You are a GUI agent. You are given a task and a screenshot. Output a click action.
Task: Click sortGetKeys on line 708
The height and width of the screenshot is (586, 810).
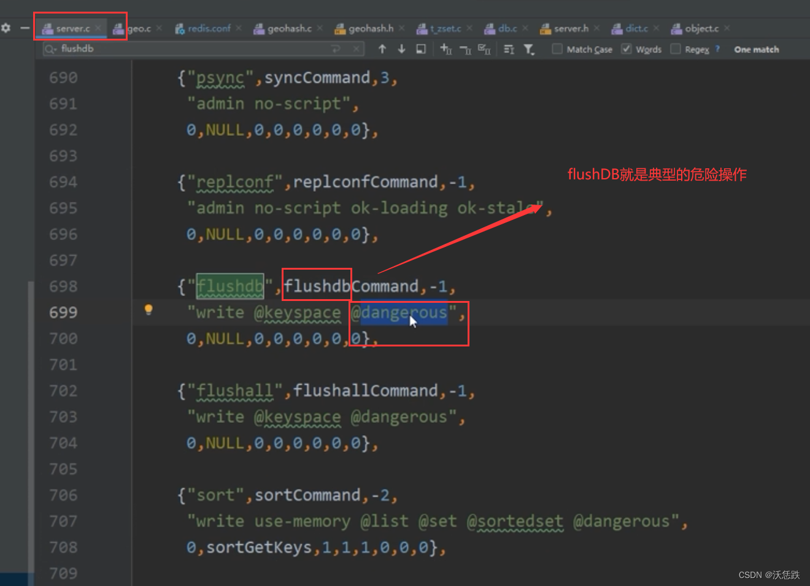[x=259, y=547]
